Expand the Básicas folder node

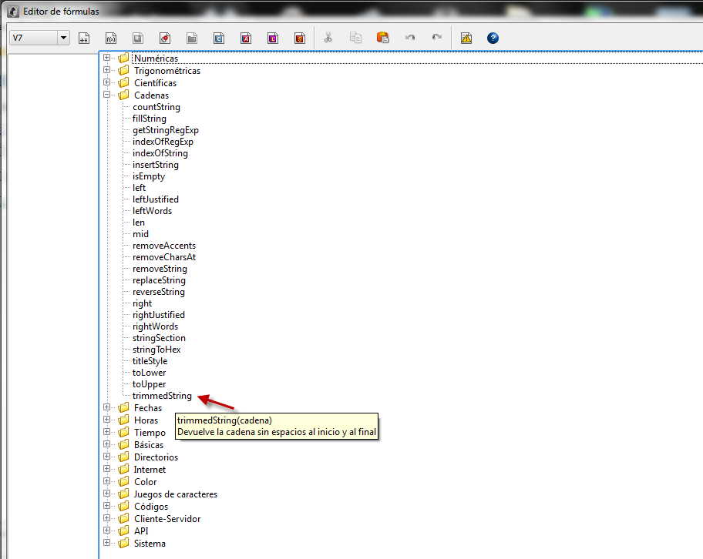[x=106, y=444]
